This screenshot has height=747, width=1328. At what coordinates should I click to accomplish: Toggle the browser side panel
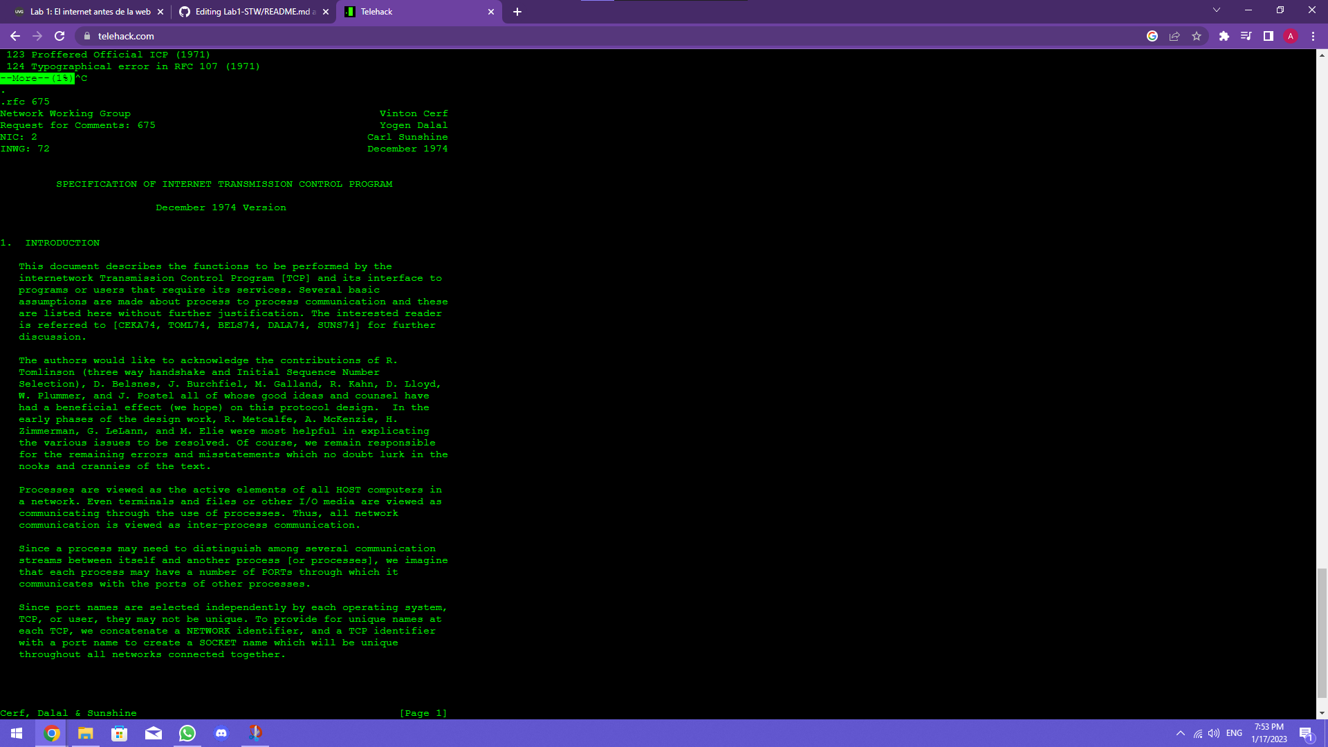tap(1269, 36)
